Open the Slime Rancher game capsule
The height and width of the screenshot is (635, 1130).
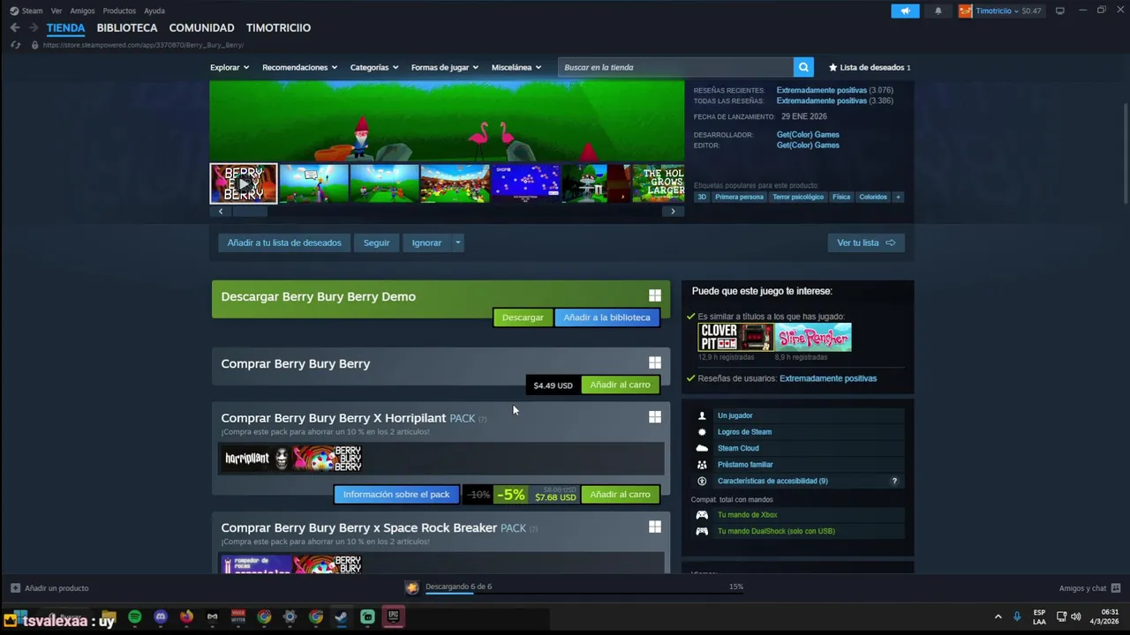814,337
